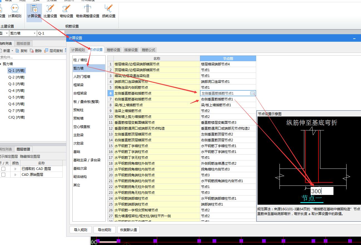The width and height of the screenshot is (361, 245).
Task: Click the 300 value input in diagram
Action: (322, 191)
